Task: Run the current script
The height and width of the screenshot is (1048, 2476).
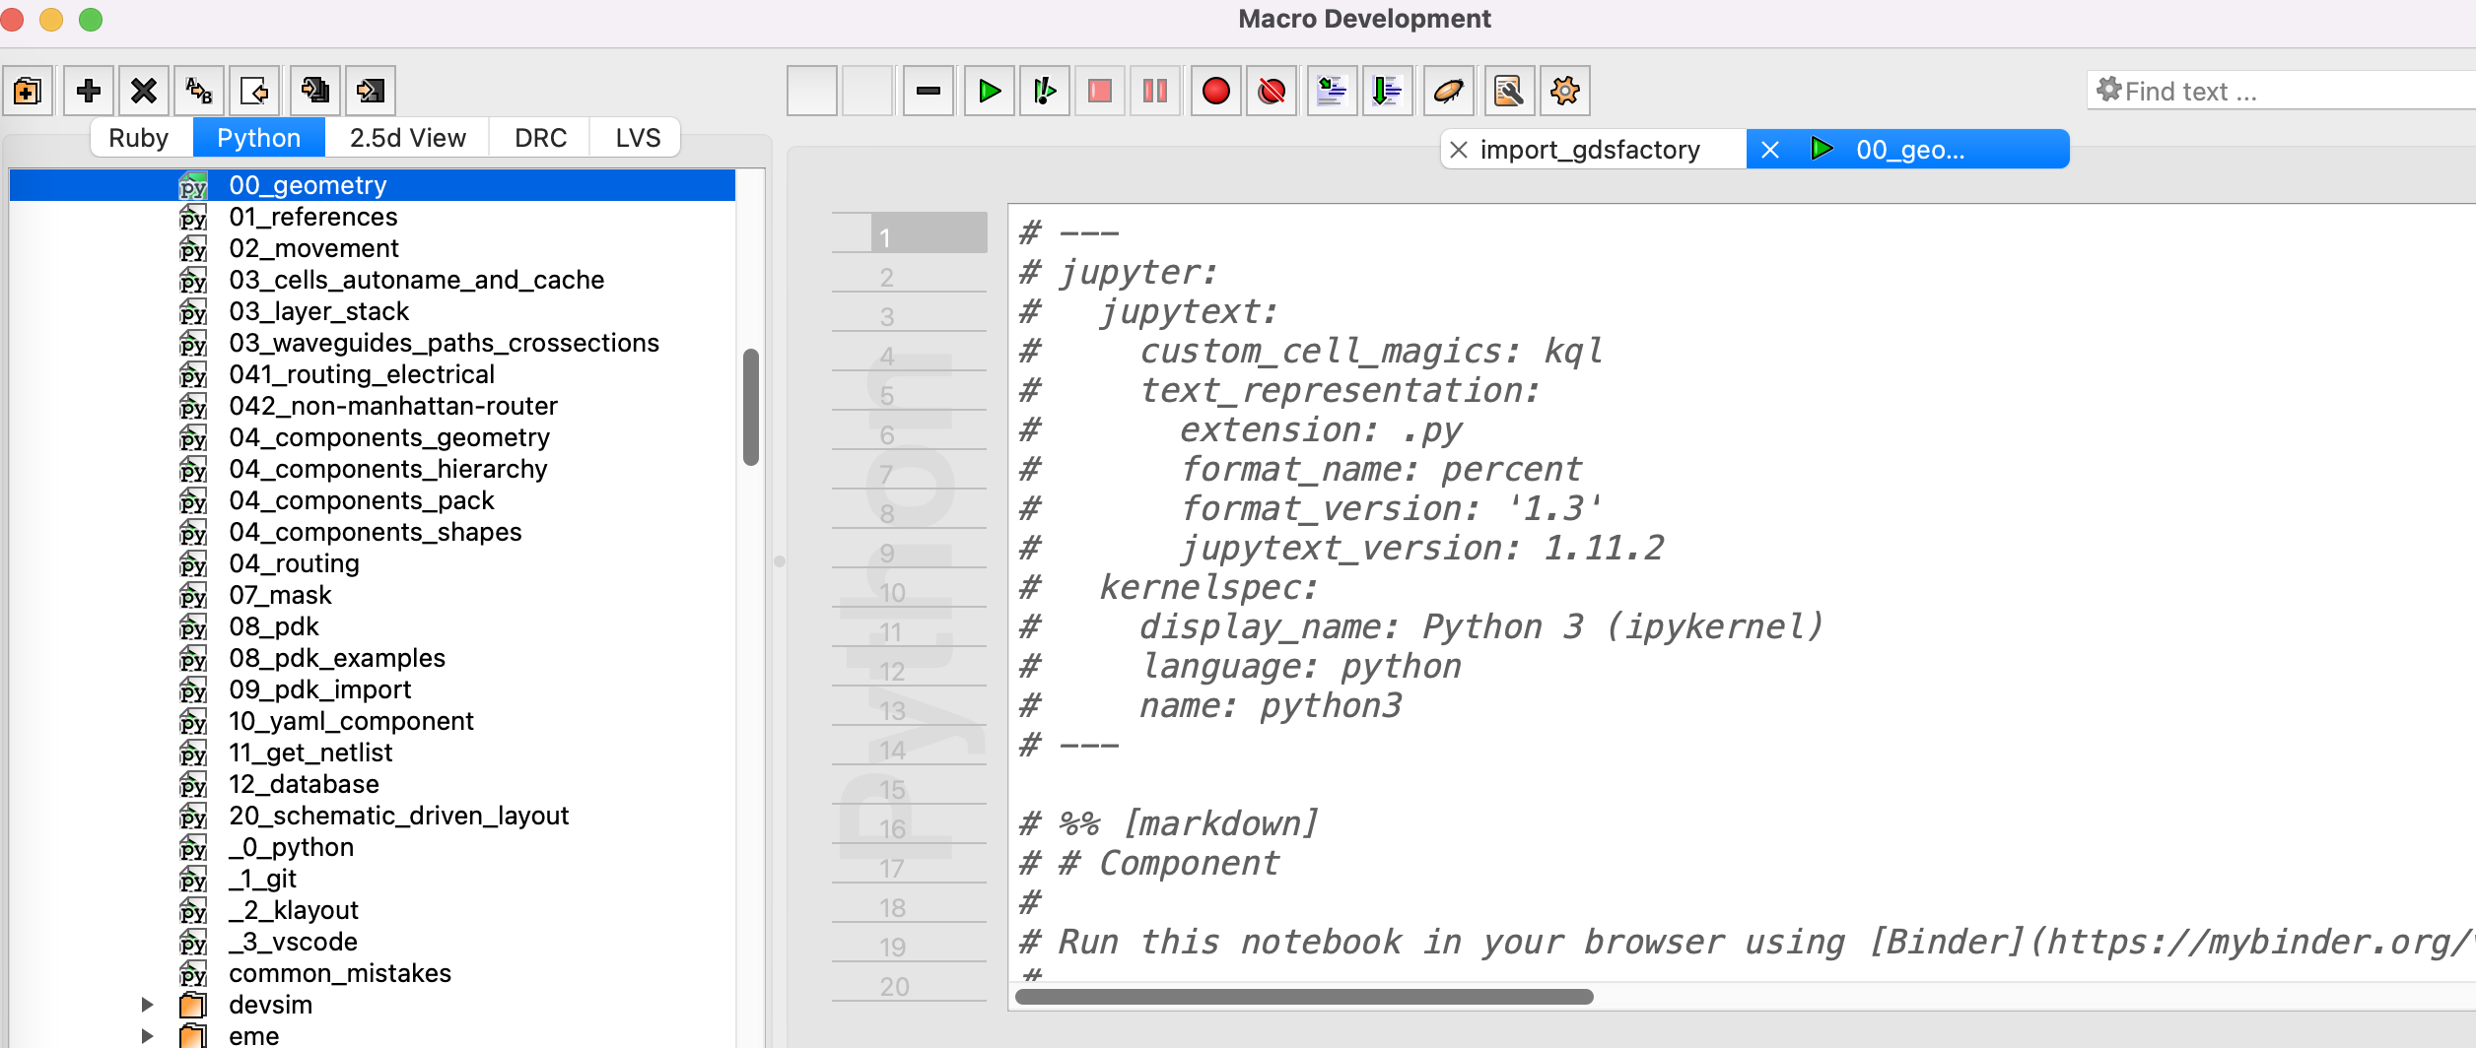Action: [x=989, y=91]
